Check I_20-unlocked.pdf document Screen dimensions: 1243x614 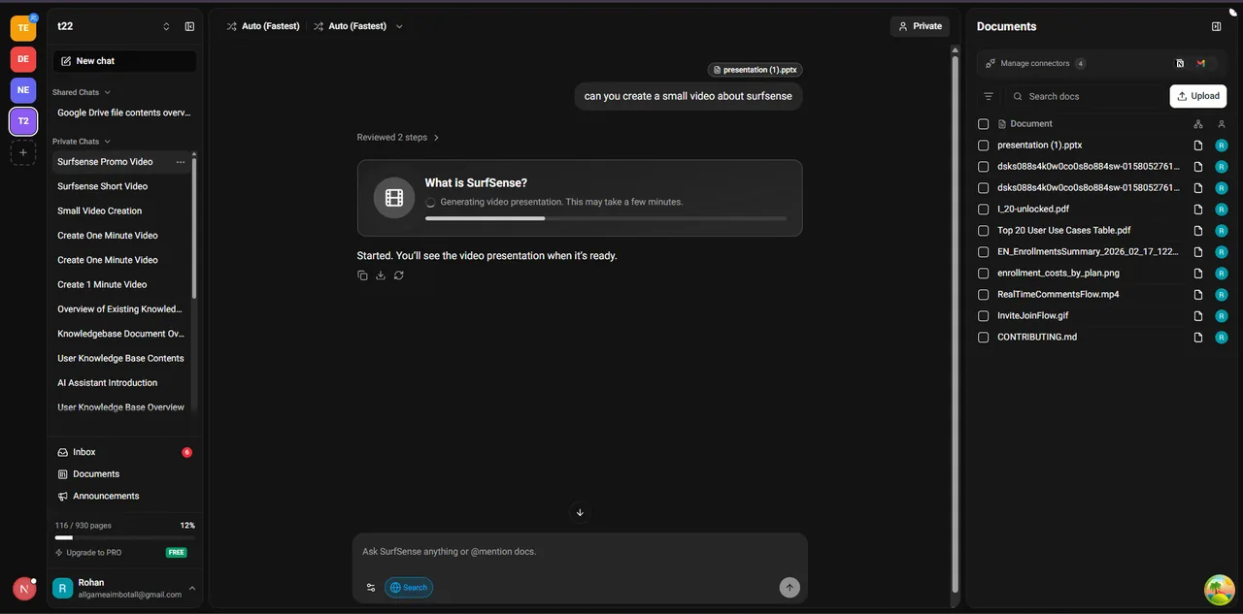(x=984, y=210)
